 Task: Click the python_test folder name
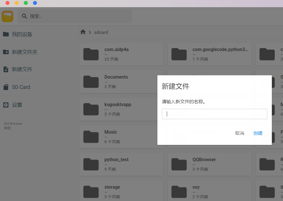pyautogui.click(x=116, y=160)
